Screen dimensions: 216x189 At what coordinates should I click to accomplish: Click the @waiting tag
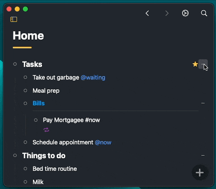pos(93,78)
